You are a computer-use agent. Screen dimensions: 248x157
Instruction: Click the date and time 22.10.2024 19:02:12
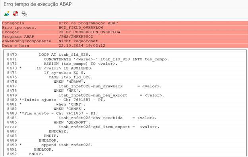click(x=82, y=45)
